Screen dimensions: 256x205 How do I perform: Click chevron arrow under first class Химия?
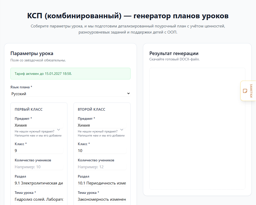[x=59, y=130]
